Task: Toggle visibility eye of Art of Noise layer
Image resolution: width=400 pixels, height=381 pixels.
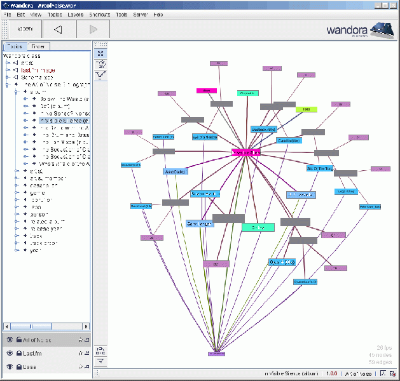Action: 10,340
